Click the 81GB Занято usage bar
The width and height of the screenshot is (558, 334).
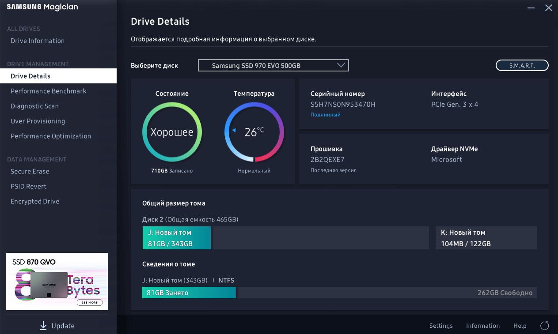click(189, 293)
